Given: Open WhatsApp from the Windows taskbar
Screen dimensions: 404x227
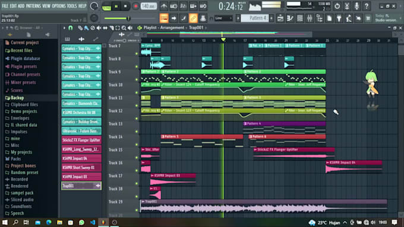Looking at the screenshot, I should tap(81, 222).
